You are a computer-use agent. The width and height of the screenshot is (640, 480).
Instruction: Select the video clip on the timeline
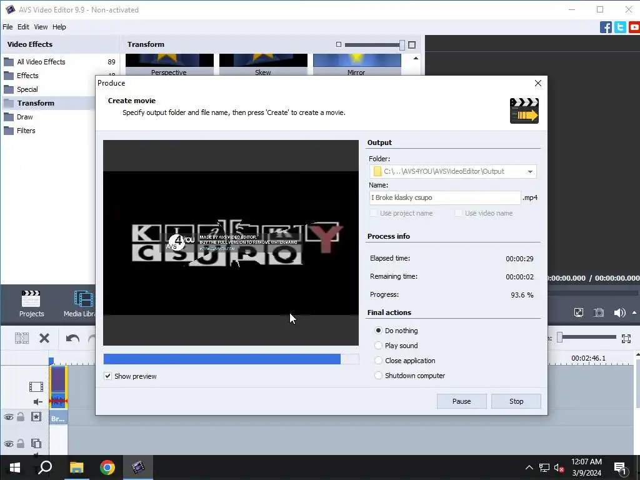click(x=58, y=387)
